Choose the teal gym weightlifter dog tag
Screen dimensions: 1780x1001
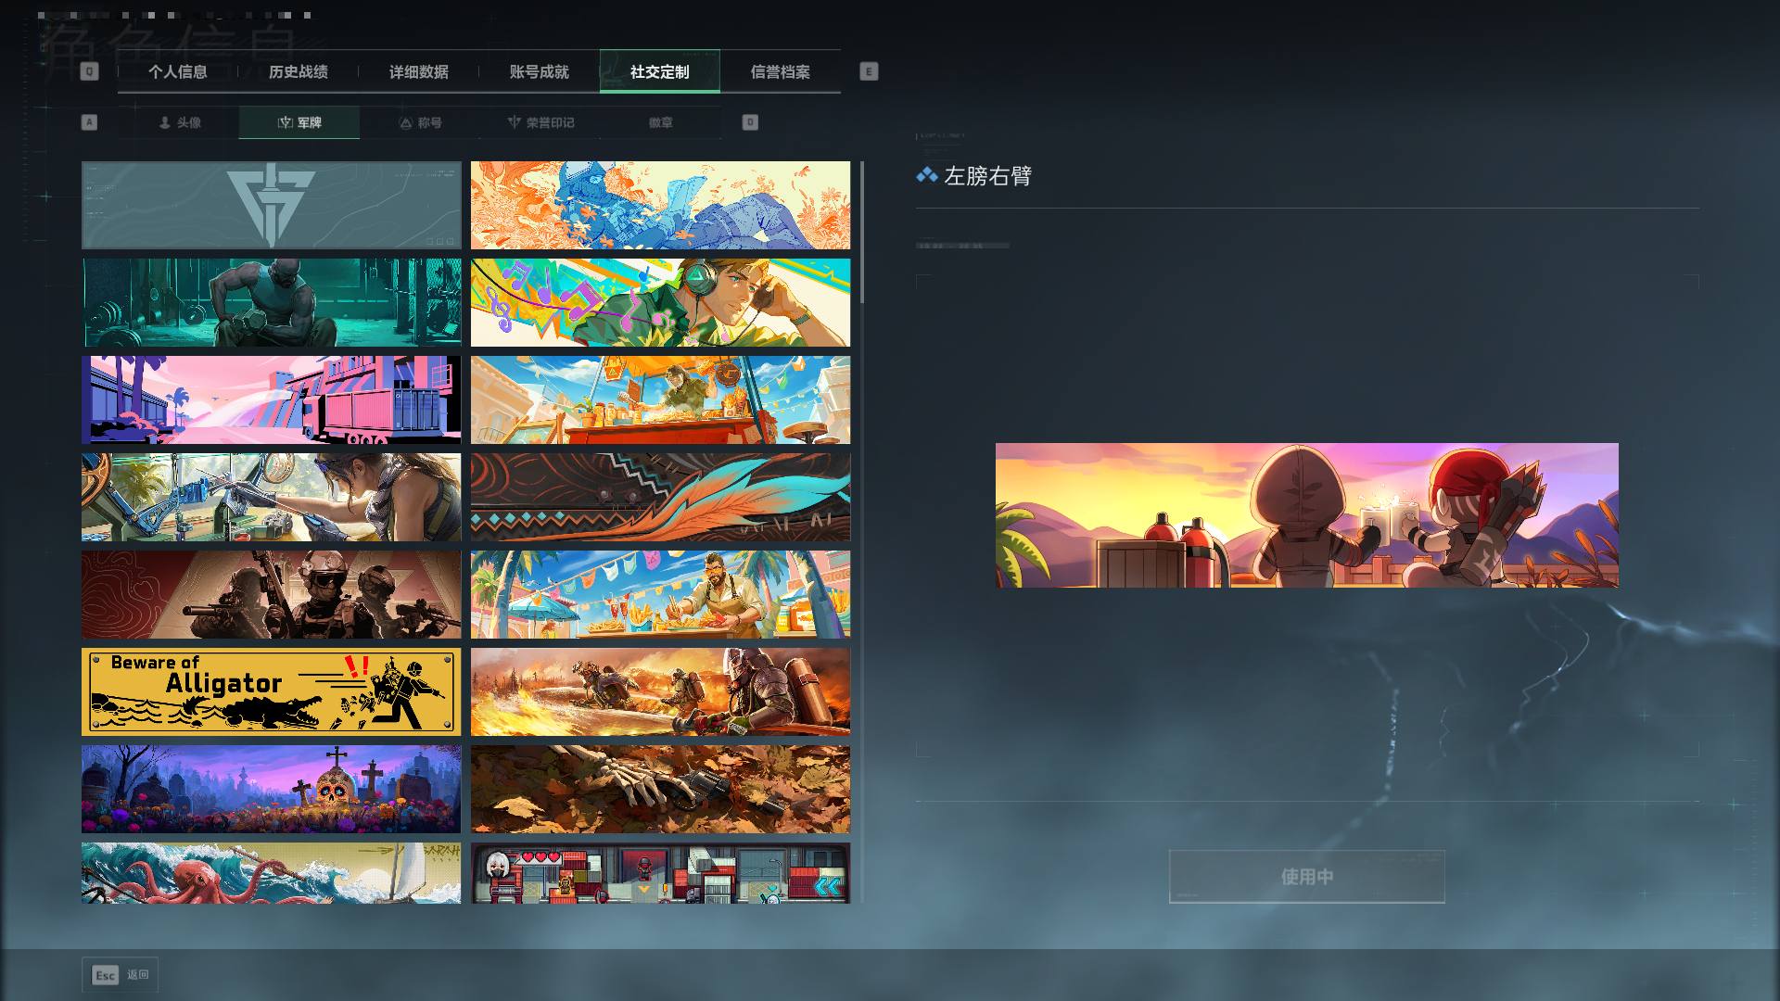271,303
